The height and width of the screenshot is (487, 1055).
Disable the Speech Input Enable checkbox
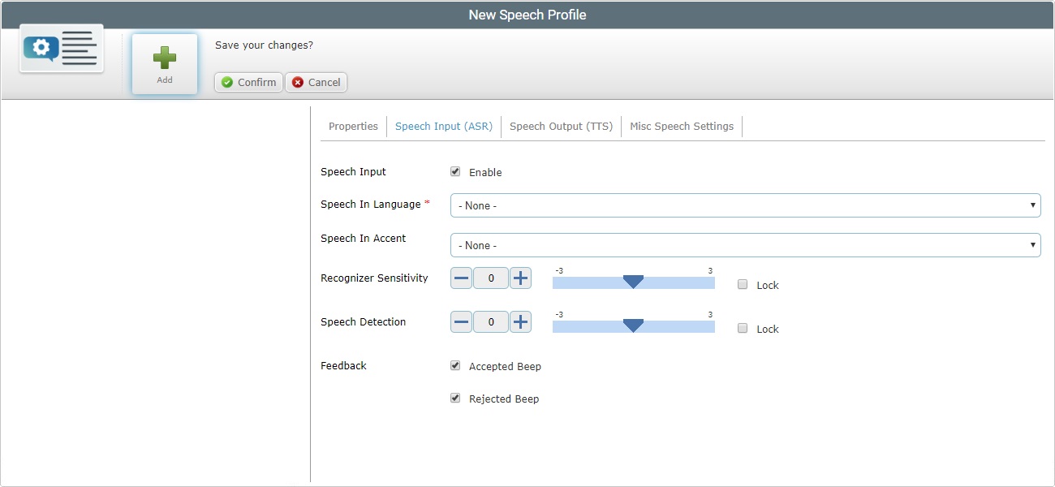(x=455, y=171)
